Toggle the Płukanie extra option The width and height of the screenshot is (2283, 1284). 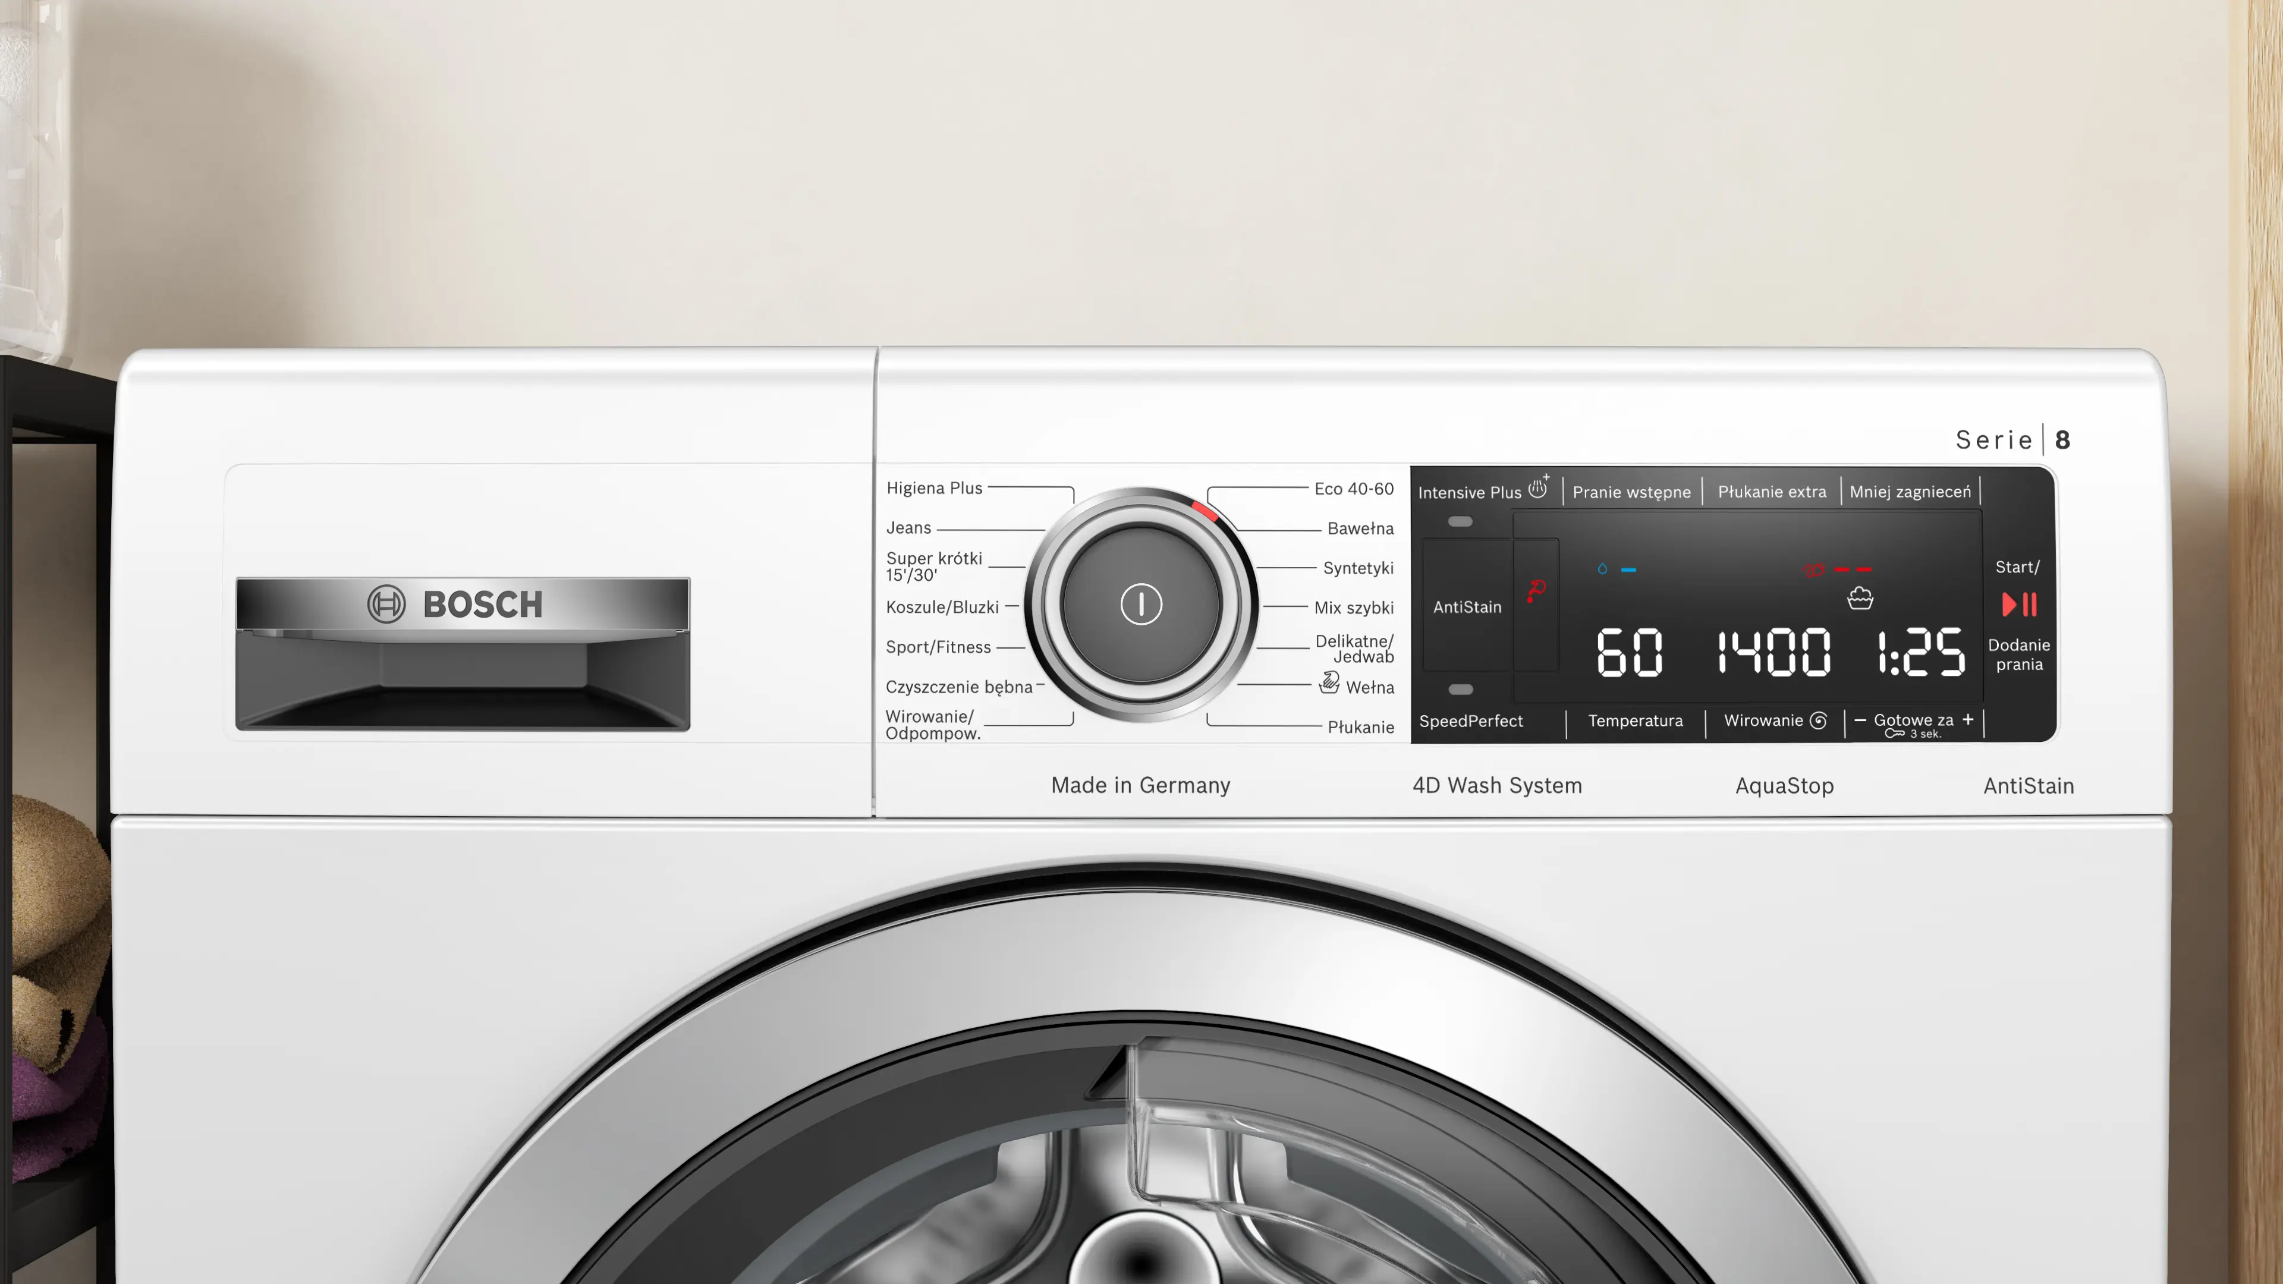(1772, 492)
